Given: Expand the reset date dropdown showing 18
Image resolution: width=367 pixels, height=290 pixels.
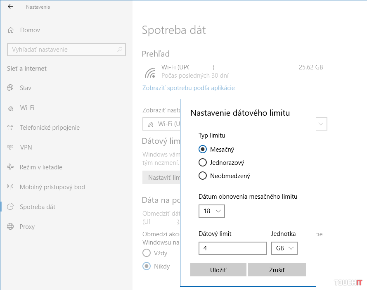Looking at the screenshot, I should 211,211.
